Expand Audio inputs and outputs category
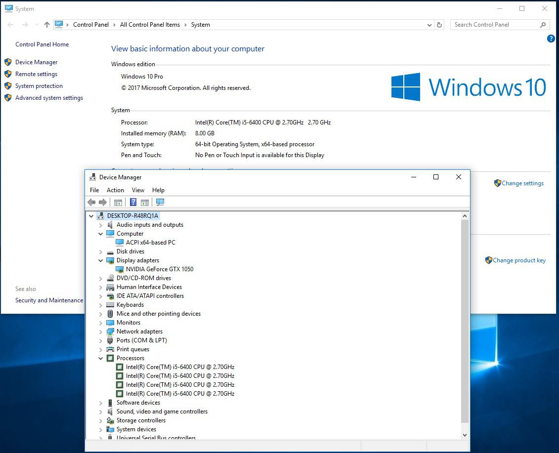559x453 pixels. [x=100, y=225]
